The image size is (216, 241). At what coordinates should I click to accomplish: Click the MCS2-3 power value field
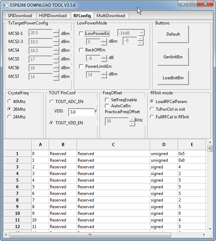pyautogui.click(x=41, y=42)
